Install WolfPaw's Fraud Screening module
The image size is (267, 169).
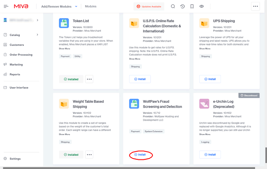pyautogui.click(x=140, y=155)
